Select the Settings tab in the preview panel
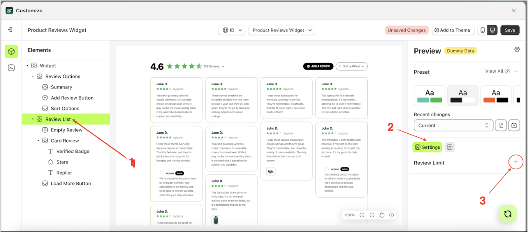 pyautogui.click(x=427, y=147)
